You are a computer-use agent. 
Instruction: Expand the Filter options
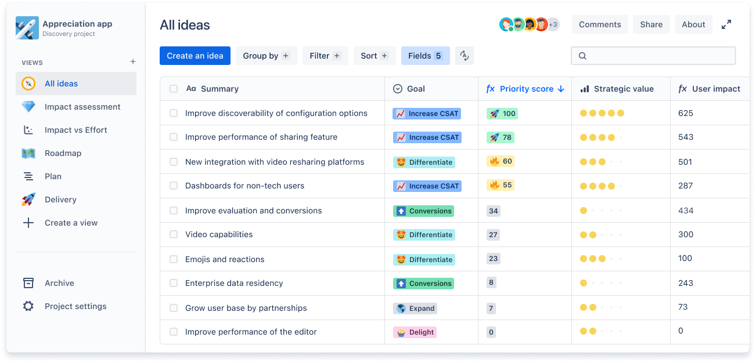[325, 56]
